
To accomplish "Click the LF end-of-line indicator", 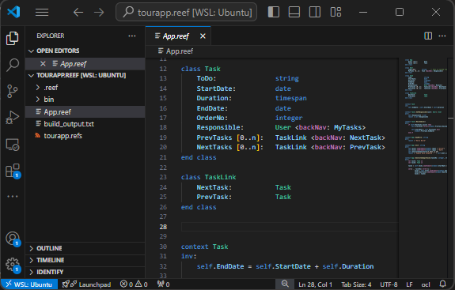I will pyautogui.click(x=409, y=284).
